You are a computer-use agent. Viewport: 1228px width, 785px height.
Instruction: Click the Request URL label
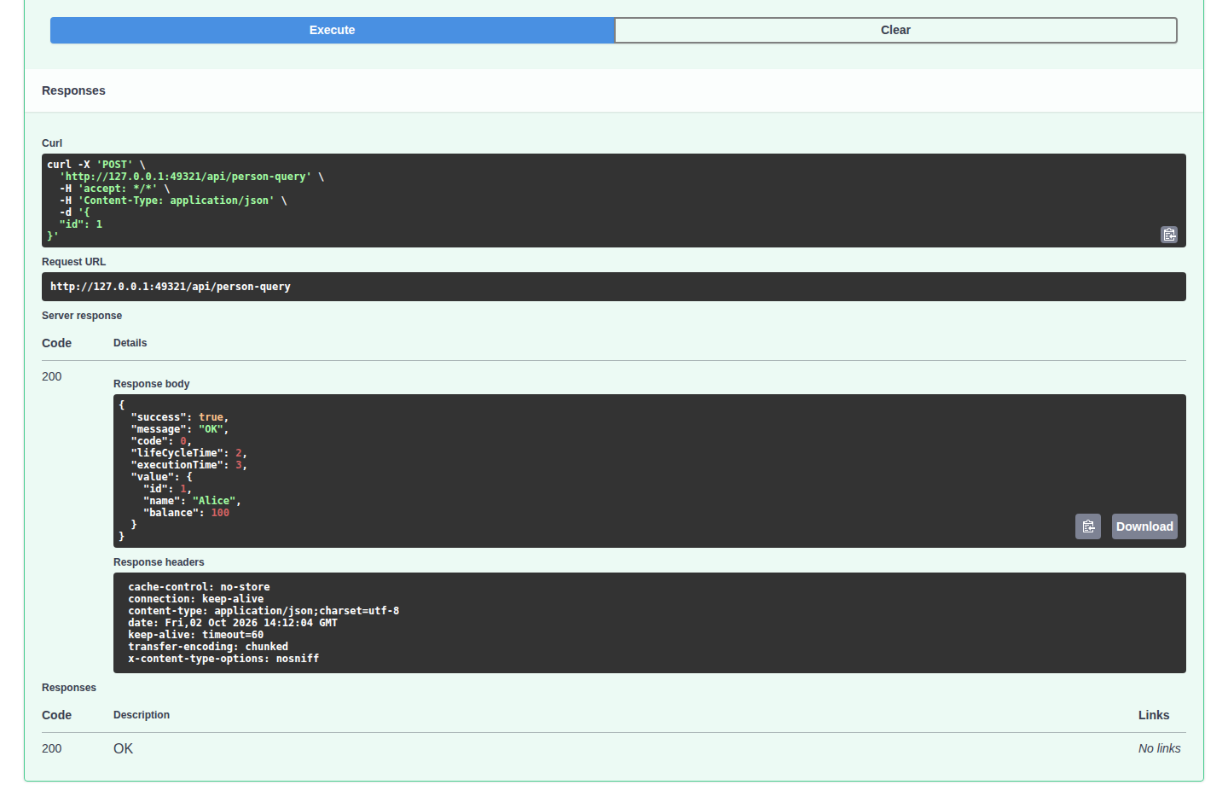click(74, 262)
